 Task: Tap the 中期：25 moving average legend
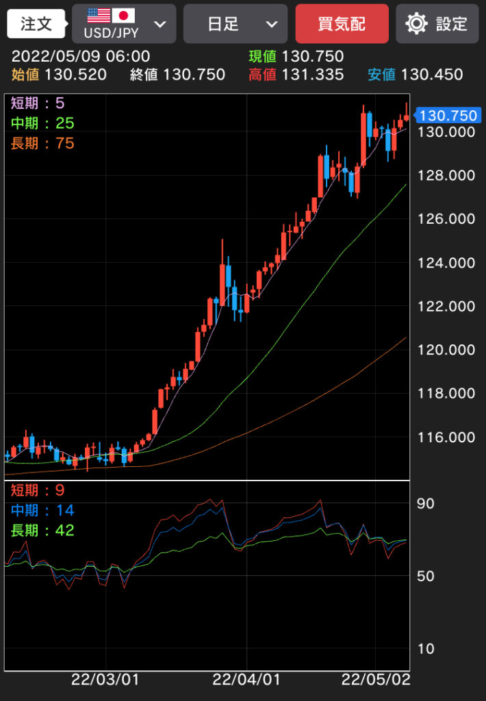(42, 123)
